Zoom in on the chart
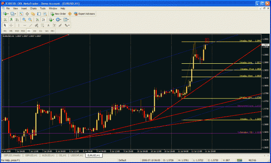271x163 pixels. click(24, 20)
